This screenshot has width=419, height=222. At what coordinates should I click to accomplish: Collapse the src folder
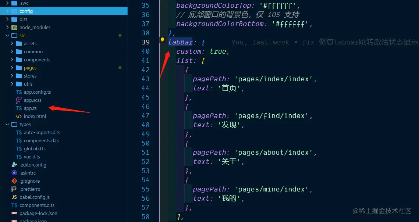click(7, 35)
